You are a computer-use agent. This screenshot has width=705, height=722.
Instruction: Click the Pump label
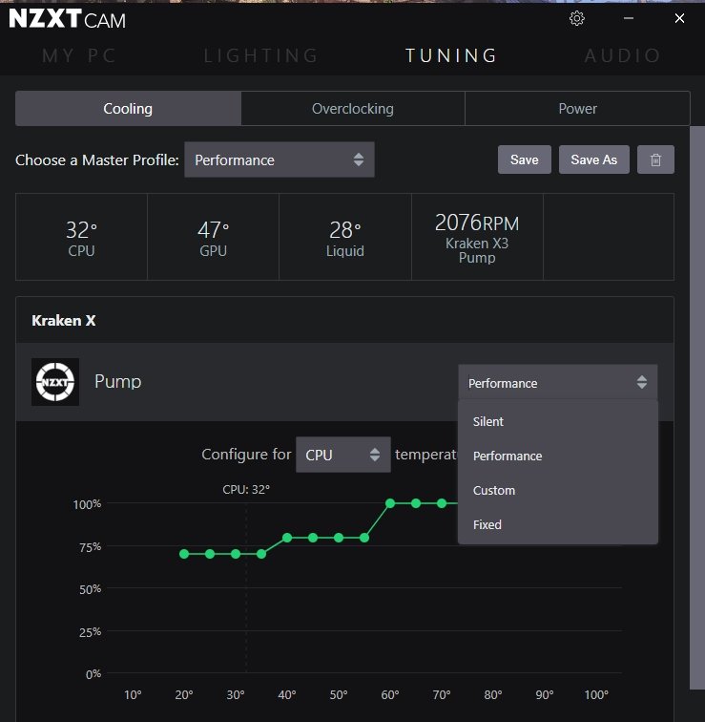click(x=117, y=382)
